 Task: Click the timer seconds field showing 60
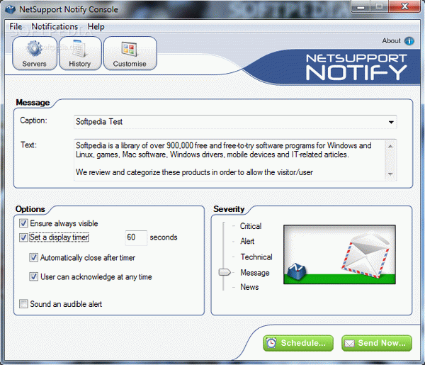(x=136, y=238)
